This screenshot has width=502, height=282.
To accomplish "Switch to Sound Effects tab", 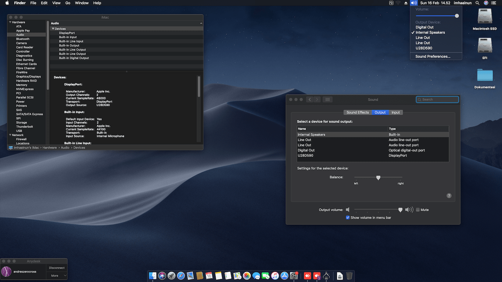I will 358,112.
